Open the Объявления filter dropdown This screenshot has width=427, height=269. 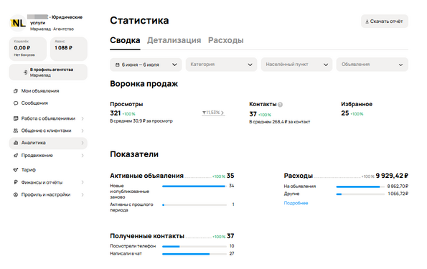pyautogui.click(x=372, y=65)
